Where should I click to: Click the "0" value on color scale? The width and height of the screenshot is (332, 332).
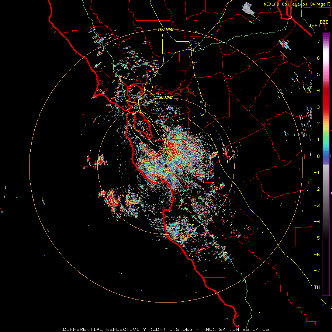(318, 156)
